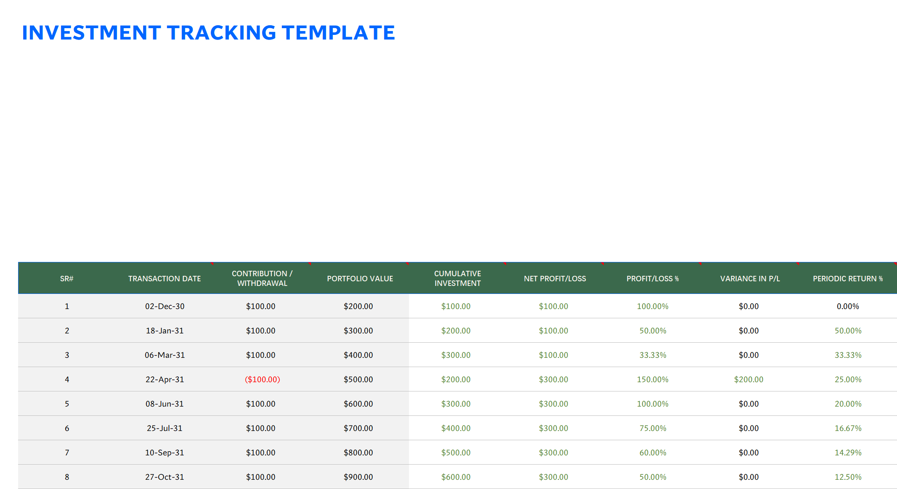Select net profit/loss cell in 02-Dec-30 row
Image resolution: width=897 pixels, height=489 pixels.
tap(555, 306)
